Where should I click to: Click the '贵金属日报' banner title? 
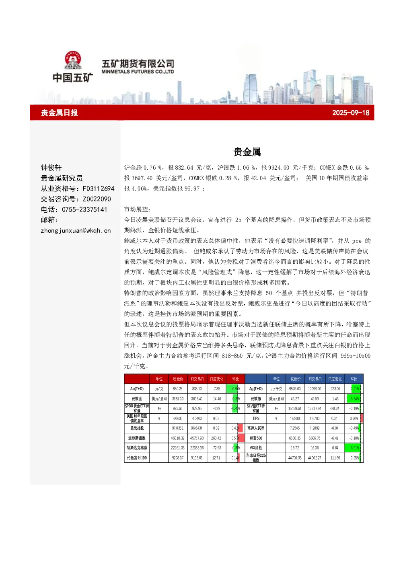(60, 113)
